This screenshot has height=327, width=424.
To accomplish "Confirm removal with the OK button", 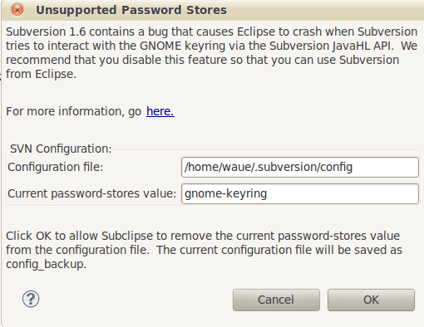I will pyautogui.click(x=371, y=300).
